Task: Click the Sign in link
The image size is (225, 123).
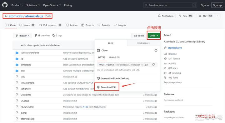Action: 205,5
